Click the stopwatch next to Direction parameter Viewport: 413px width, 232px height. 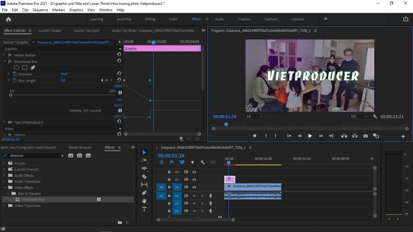point(14,74)
